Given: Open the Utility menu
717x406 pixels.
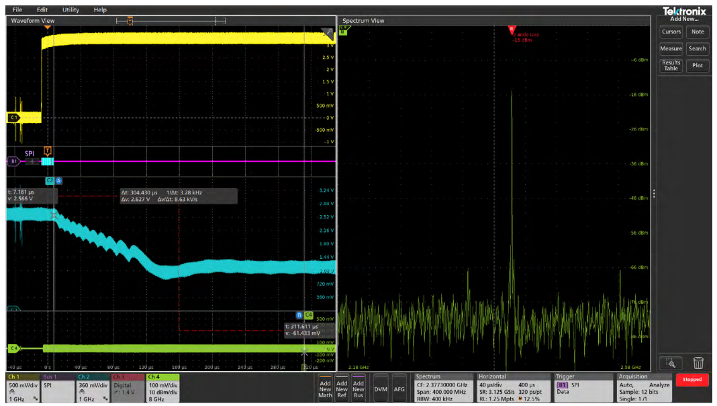Looking at the screenshot, I should [x=70, y=10].
